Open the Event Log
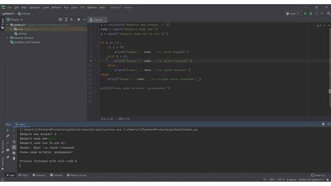The height and width of the screenshot is (186, 331). [x=318, y=175]
